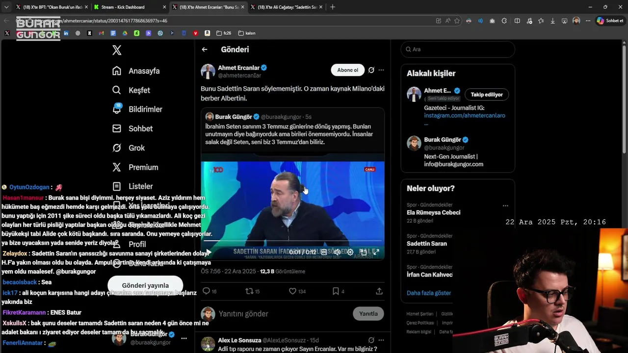
Task: Open more options on Alex Le Sonsuza reply
Action: click(x=381, y=340)
